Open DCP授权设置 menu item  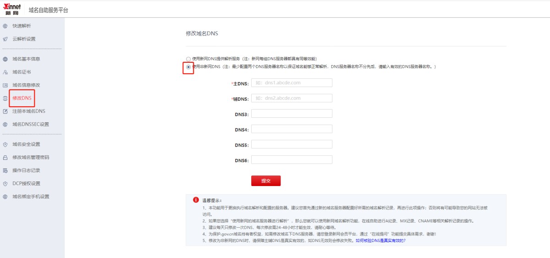[x=26, y=184]
